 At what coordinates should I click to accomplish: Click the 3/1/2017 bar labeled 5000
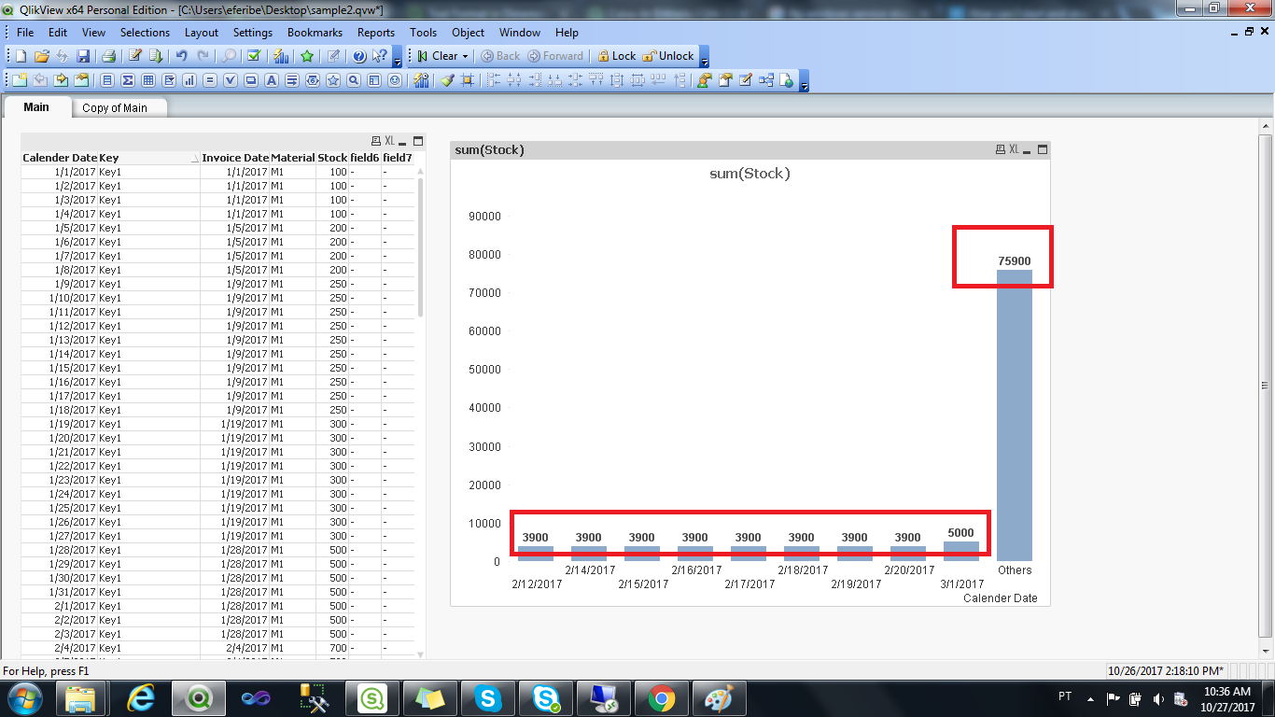pyautogui.click(x=961, y=551)
